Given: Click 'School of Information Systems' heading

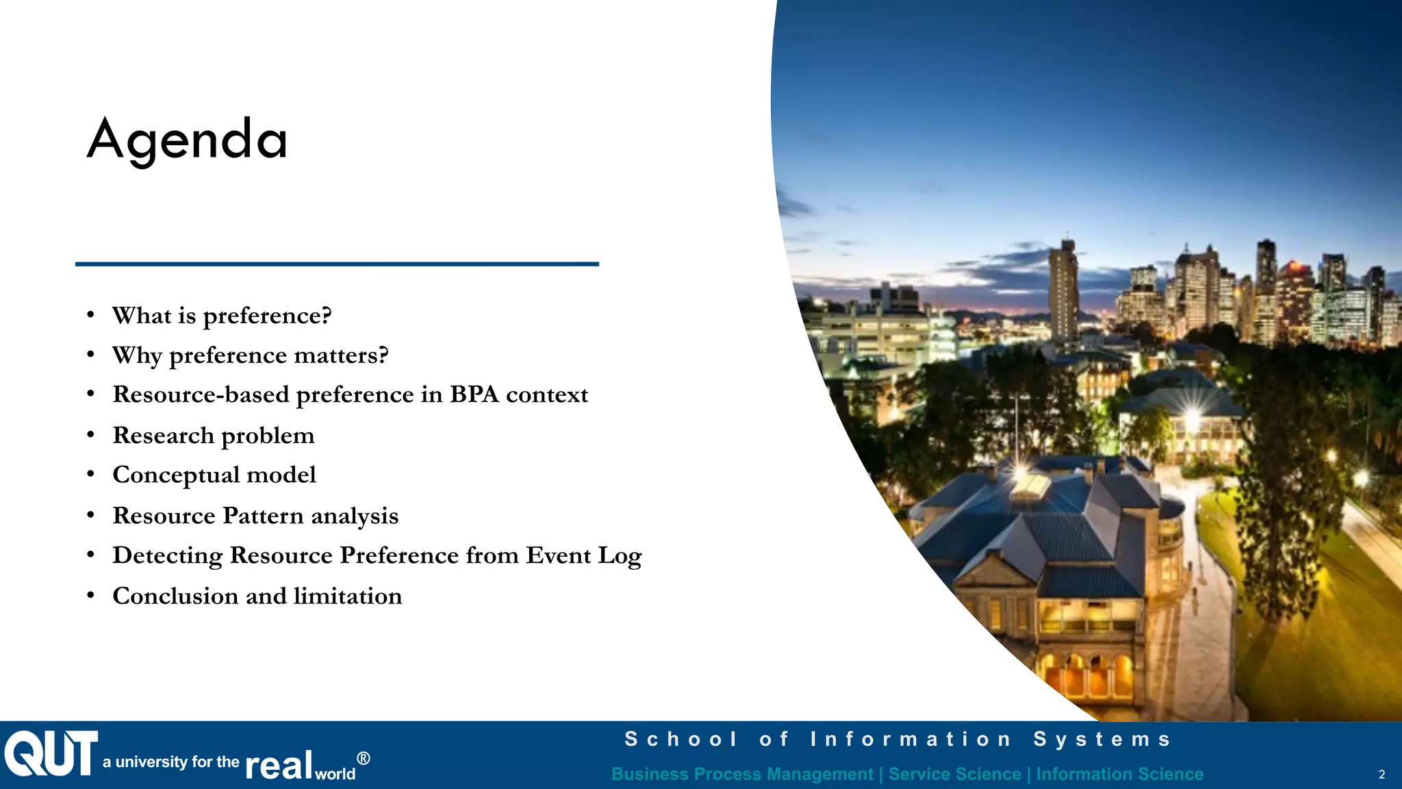Looking at the screenshot, I should [x=897, y=739].
